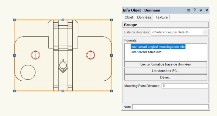Click the bottom-left selection handle

coord(15,91)
